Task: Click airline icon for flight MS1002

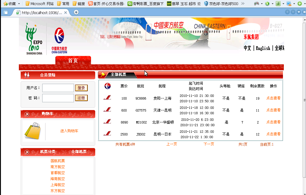Action: click(107, 121)
